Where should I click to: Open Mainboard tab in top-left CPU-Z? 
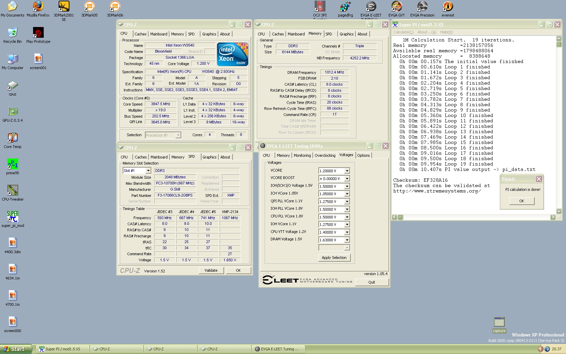[x=159, y=34]
